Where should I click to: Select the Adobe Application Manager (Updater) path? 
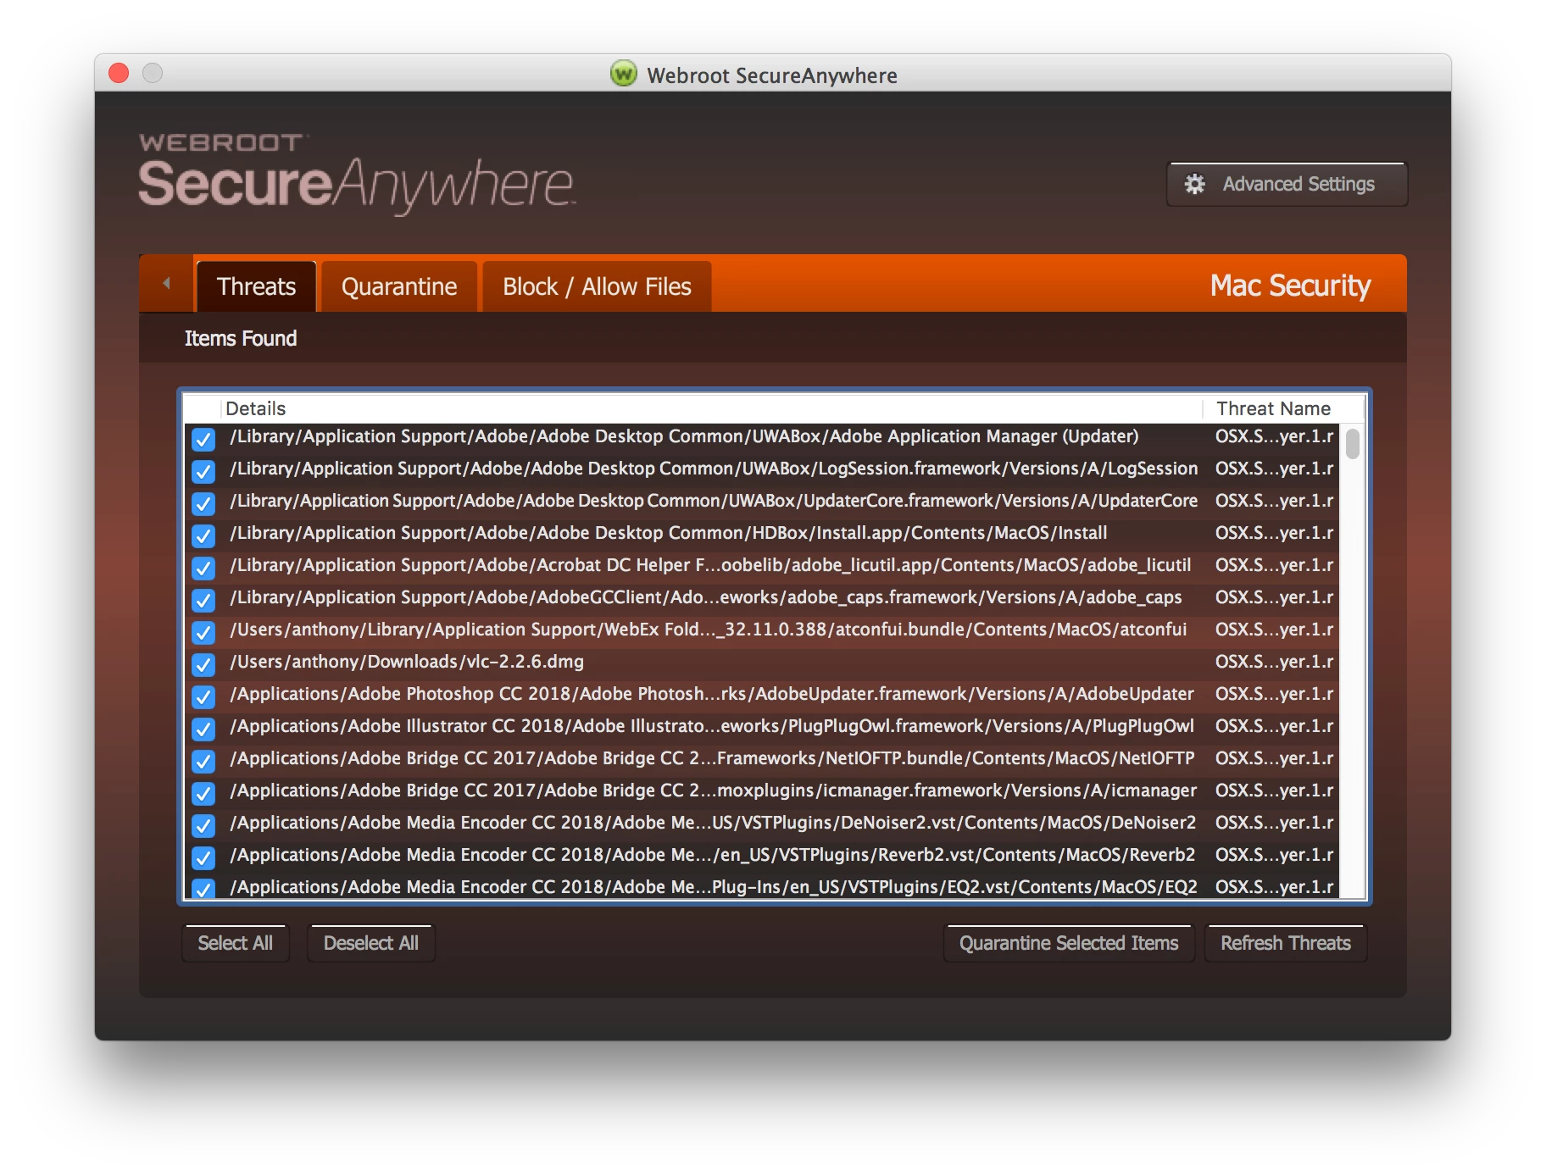pyautogui.click(x=684, y=435)
